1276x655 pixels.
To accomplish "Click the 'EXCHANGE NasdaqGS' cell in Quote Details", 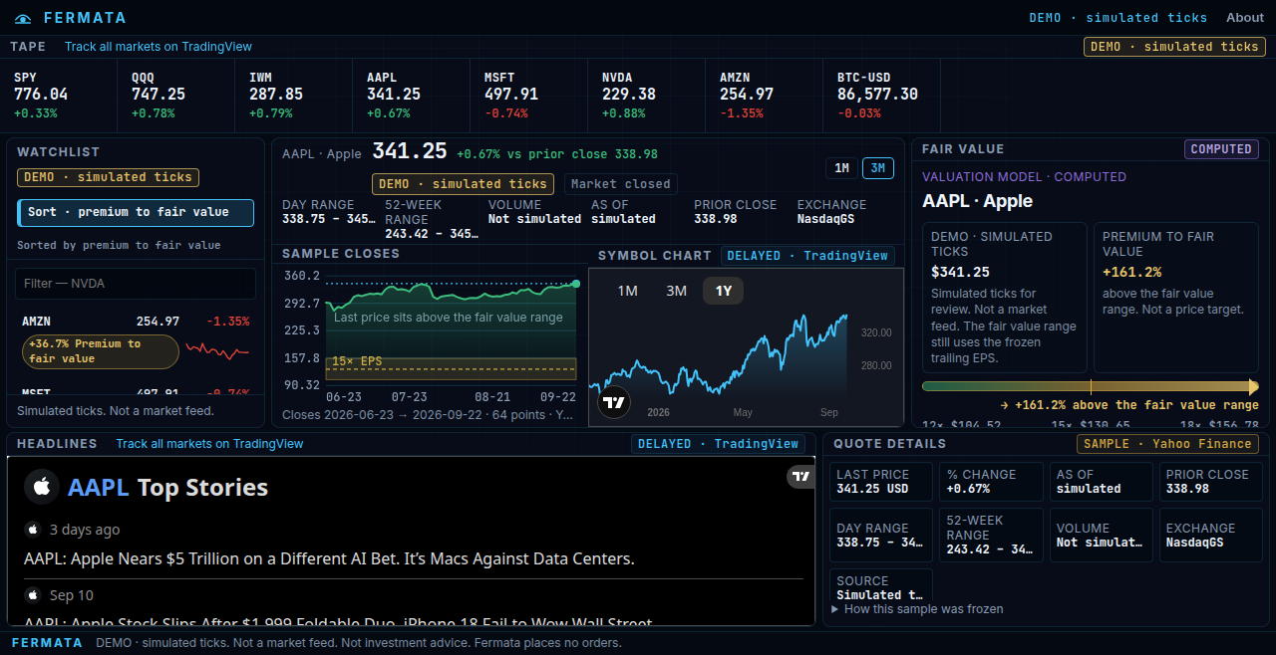I will coord(1211,536).
